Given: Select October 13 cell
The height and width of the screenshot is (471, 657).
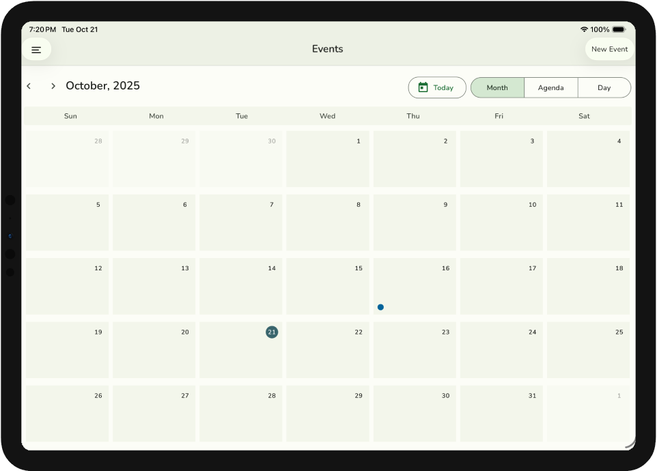Looking at the screenshot, I should click(154, 286).
